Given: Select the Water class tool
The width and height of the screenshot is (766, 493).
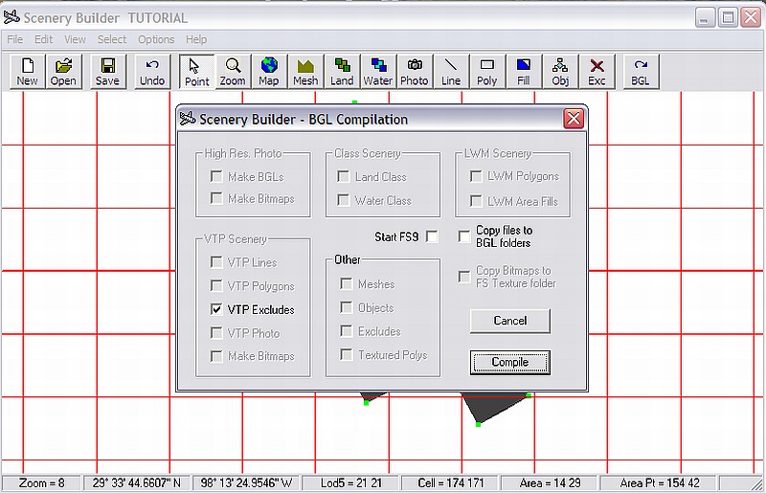Looking at the screenshot, I should coord(378,72).
